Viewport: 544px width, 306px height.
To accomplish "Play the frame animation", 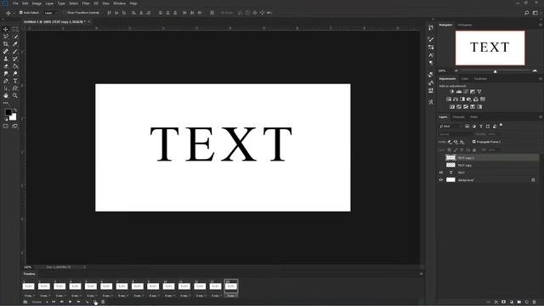I will 70,303.
